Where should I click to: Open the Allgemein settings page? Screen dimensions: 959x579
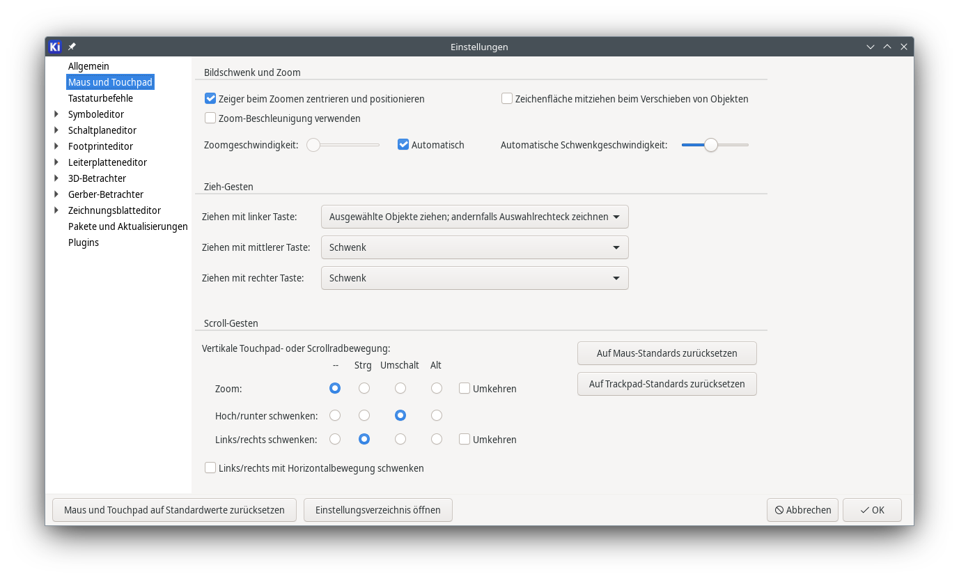[x=88, y=66]
